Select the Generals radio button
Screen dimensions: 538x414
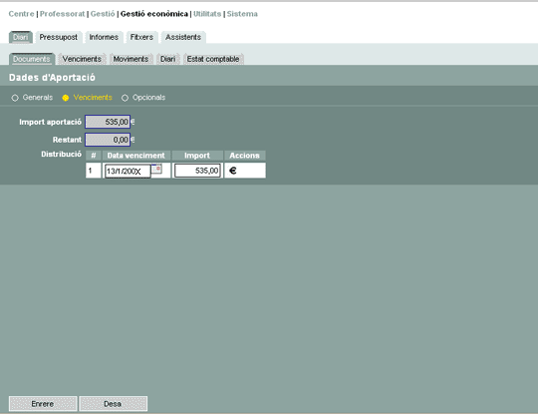[15, 98]
